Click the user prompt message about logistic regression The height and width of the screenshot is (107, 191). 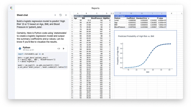pyautogui.click(x=42, y=24)
